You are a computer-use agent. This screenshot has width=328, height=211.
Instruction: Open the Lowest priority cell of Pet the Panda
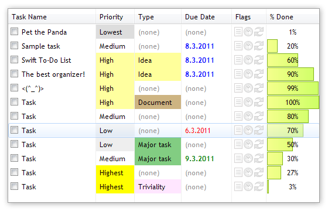click(115, 32)
